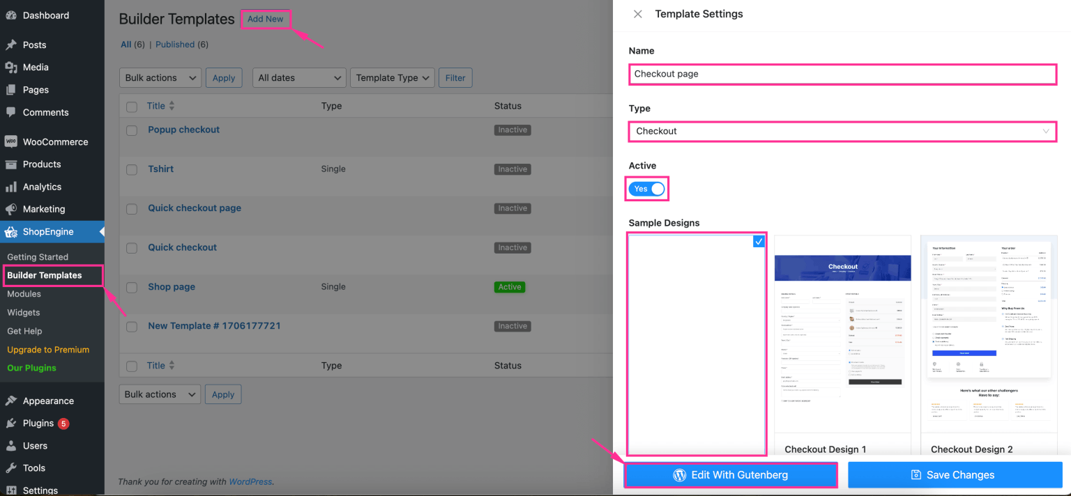1071x496 pixels.
Task: Open the Analytics sidebar icon
Action: tap(11, 186)
